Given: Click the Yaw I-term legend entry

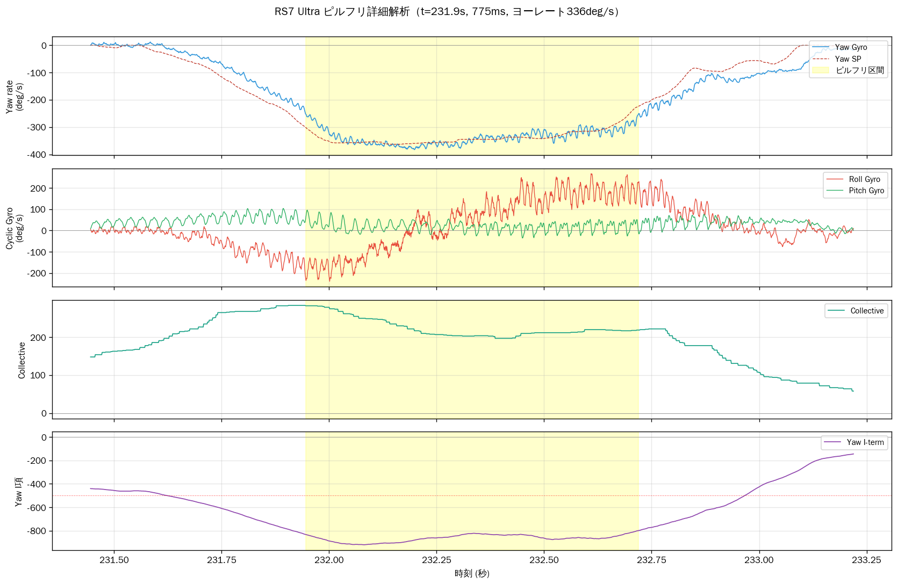Looking at the screenshot, I should (854, 442).
